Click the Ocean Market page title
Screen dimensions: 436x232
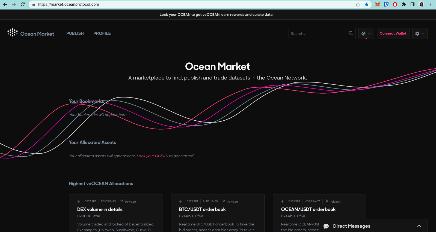click(x=218, y=66)
